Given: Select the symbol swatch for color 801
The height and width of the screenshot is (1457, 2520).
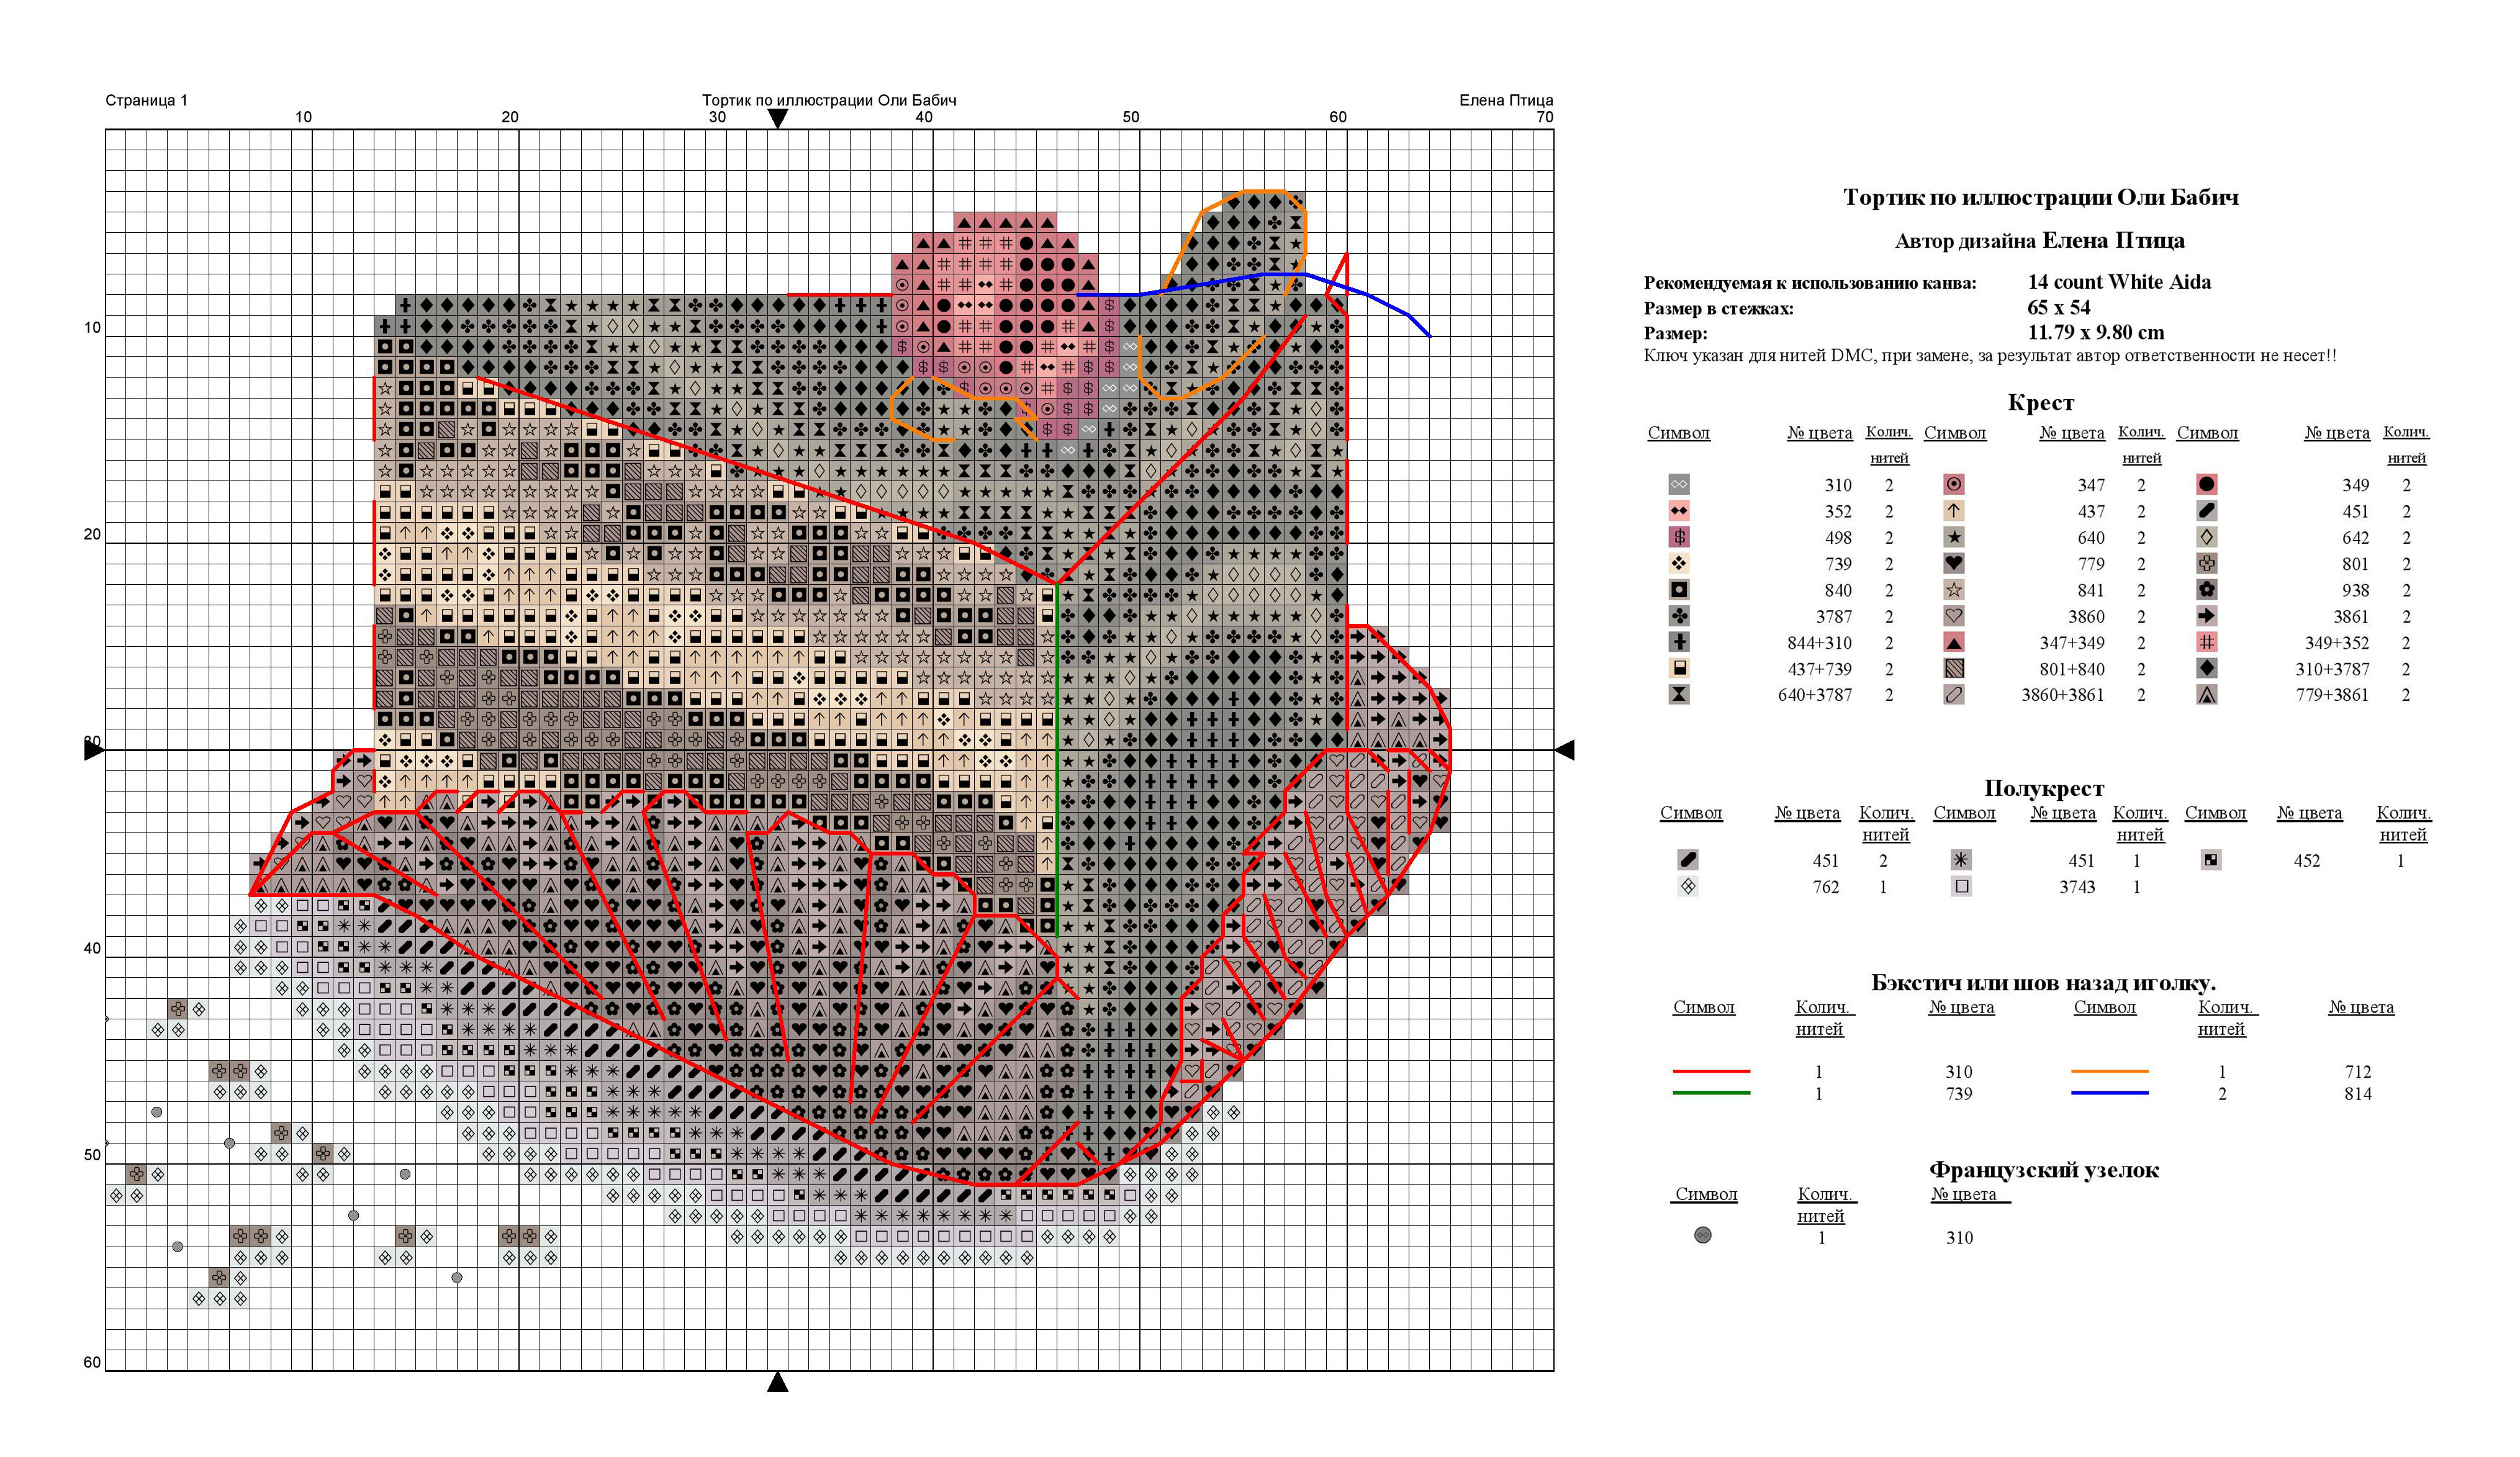Looking at the screenshot, I should [2206, 563].
